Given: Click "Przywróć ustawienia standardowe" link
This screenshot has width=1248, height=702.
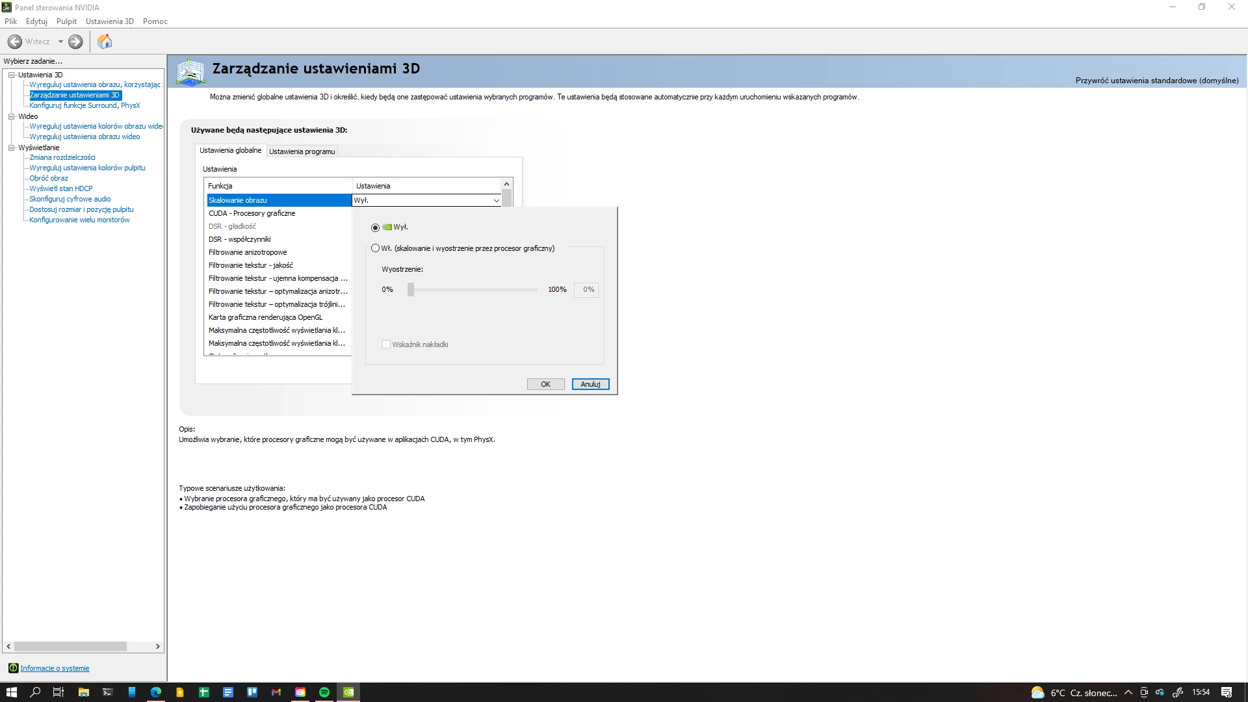Looking at the screenshot, I should (x=1156, y=81).
